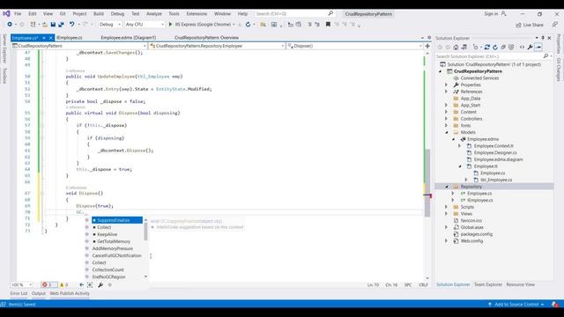Screen dimensions: 564x317
Task: Click the warning count triangle icon
Action: 62,284
